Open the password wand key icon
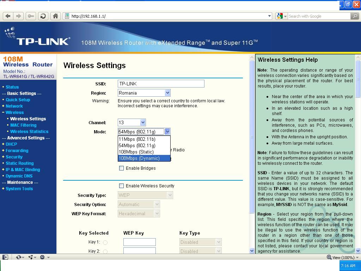 coord(31,16)
